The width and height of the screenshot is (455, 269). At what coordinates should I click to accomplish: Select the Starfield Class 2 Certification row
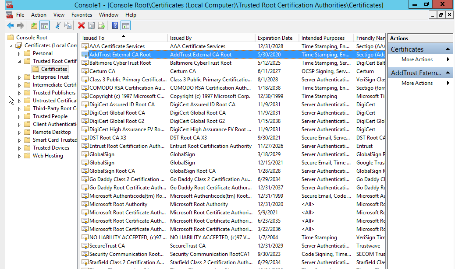(233, 262)
